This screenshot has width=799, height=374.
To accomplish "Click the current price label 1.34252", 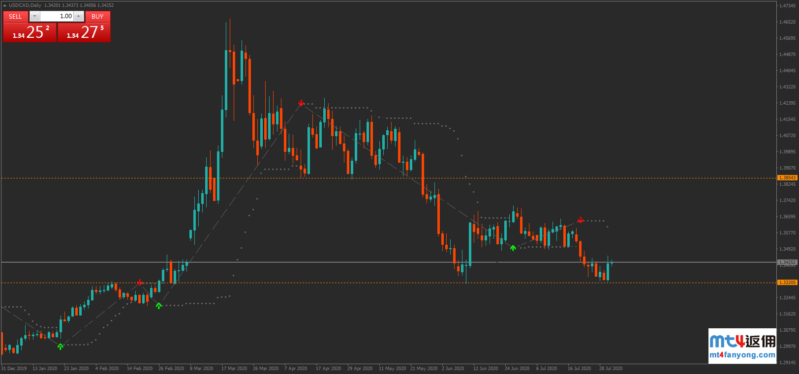I will coord(787,262).
